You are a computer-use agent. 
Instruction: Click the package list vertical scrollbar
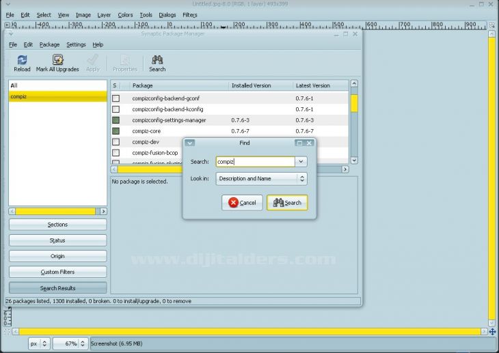pos(354,123)
